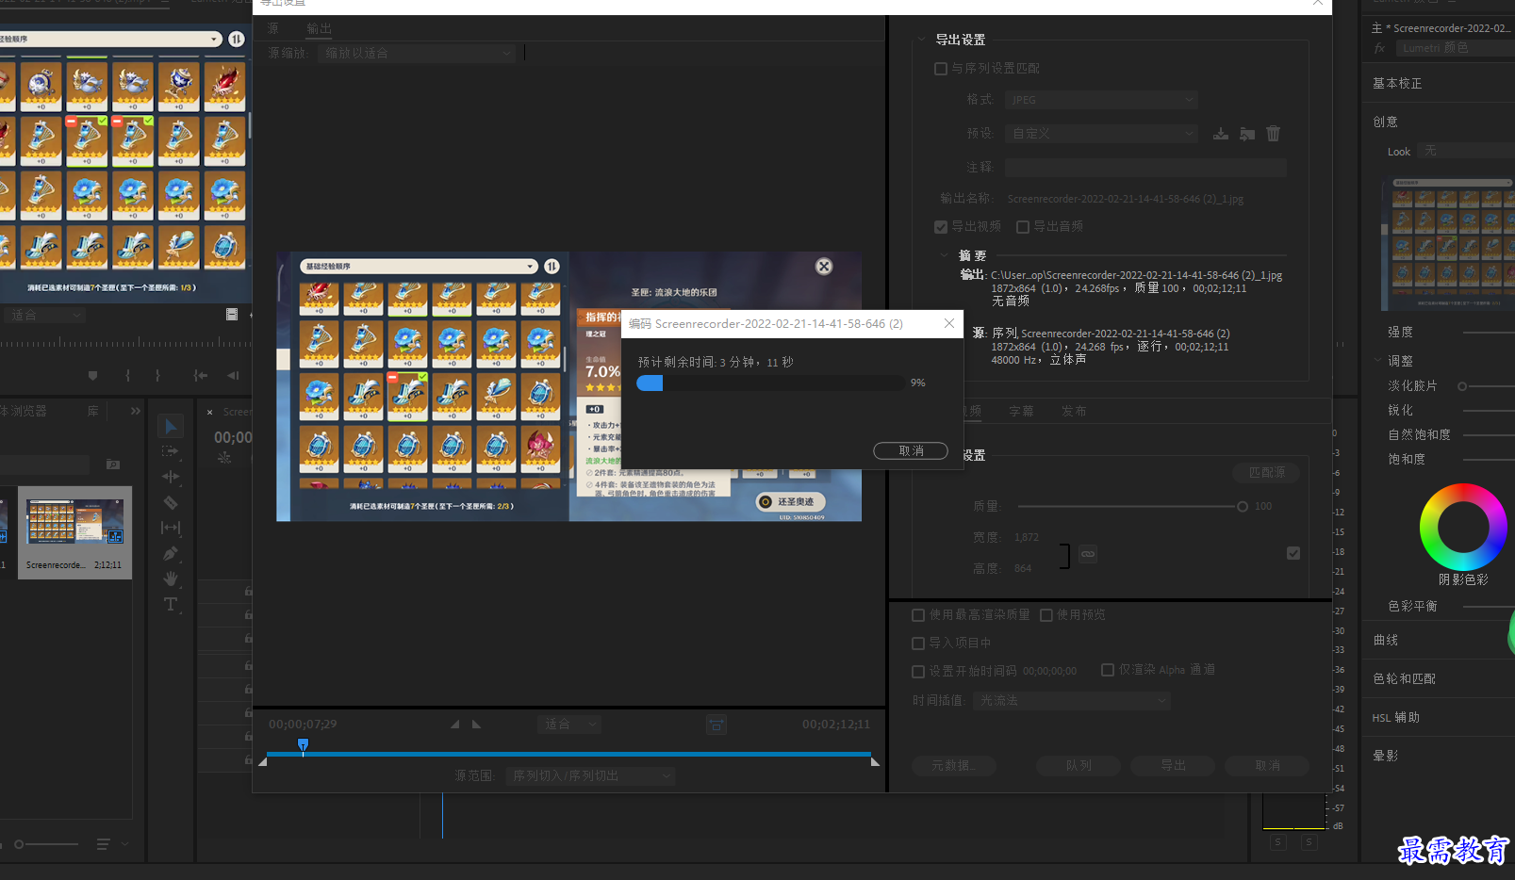
Task: Click the new bin search folder icon
Action: [113, 464]
